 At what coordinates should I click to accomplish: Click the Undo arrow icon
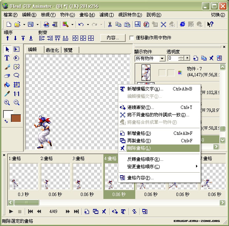click(81, 24)
